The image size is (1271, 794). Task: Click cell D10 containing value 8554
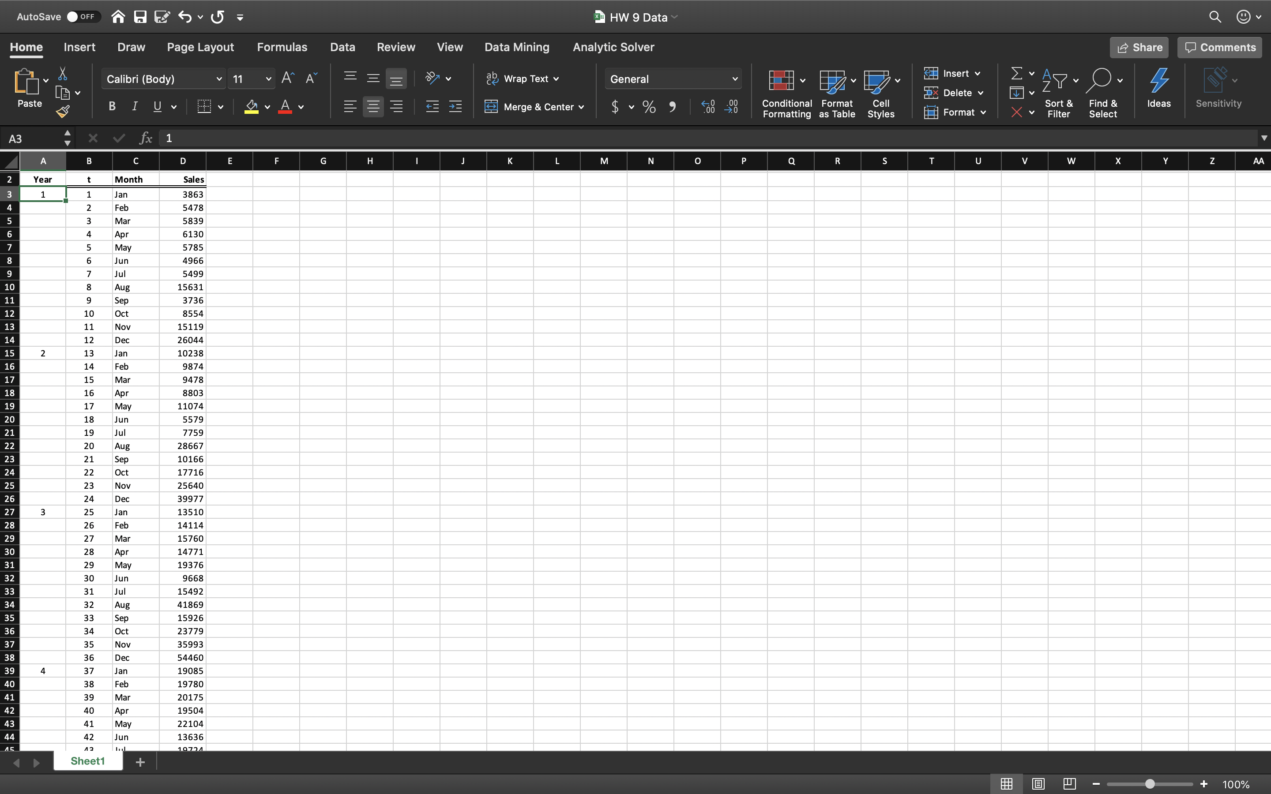[182, 314]
